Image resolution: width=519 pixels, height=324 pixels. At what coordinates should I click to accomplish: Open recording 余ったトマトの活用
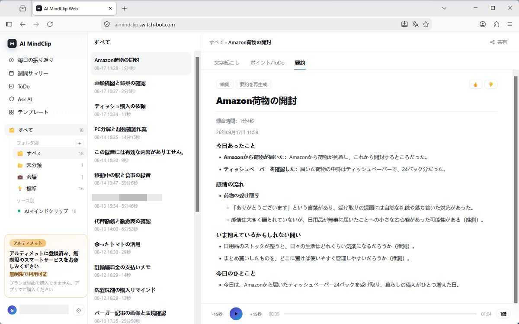coord(141,247)
